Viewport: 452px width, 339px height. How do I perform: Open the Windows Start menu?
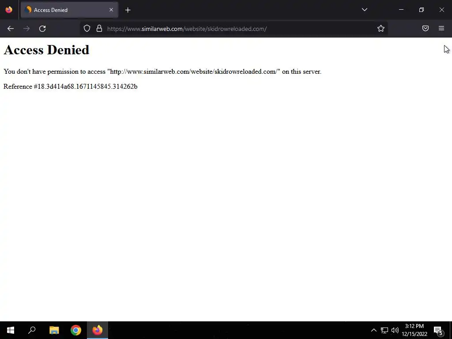point(11,330)
